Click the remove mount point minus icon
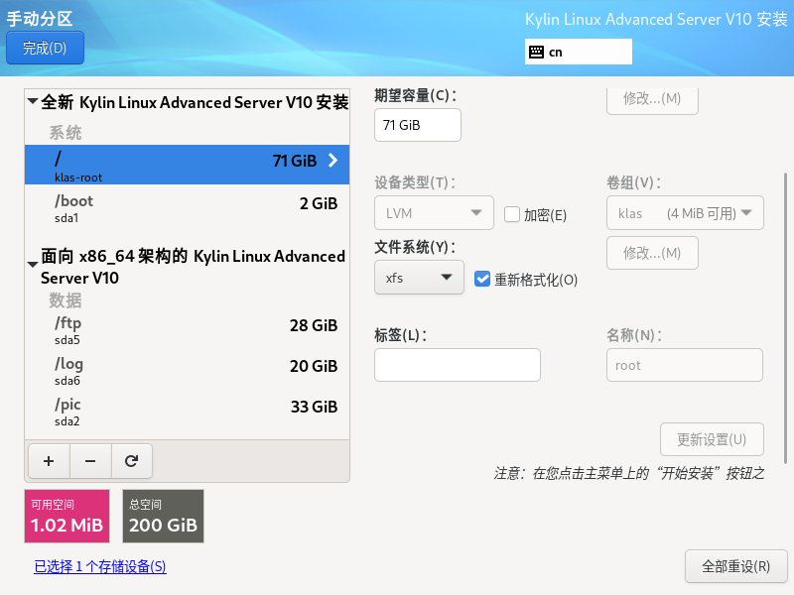 90,460
